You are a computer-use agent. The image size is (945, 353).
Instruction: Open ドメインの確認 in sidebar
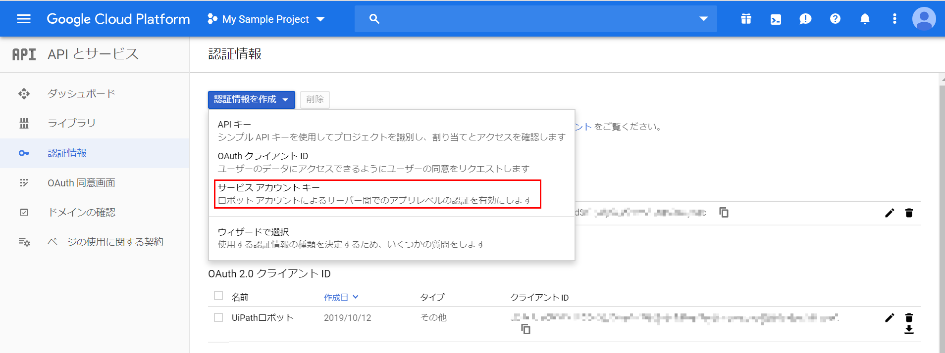81,212
